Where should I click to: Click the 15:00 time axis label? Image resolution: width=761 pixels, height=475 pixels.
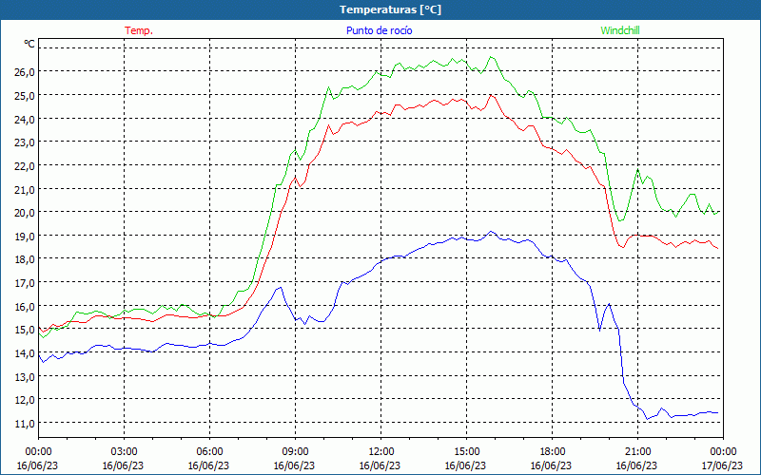point(466,452)
